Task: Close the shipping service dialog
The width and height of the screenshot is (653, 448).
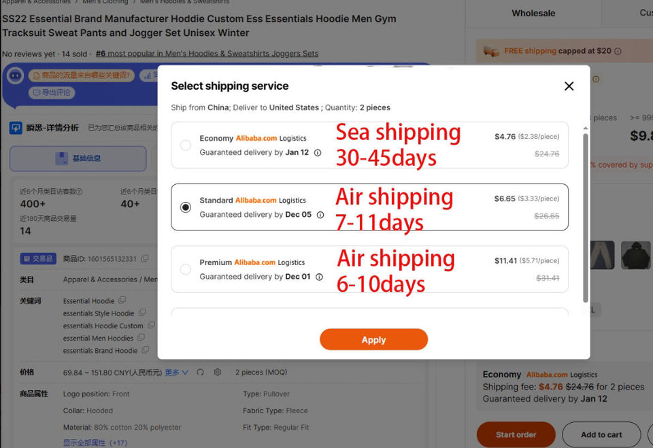Action: pos(569,86)
